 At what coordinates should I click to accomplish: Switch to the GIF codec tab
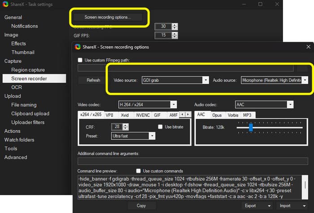coord(157,115)
